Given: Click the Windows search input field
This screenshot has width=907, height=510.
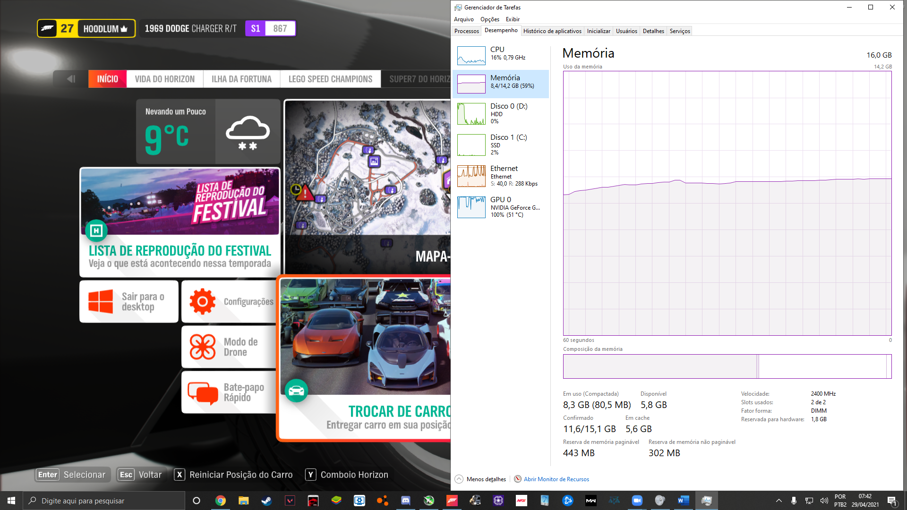Looking at the screenshot, I should 104,501.
